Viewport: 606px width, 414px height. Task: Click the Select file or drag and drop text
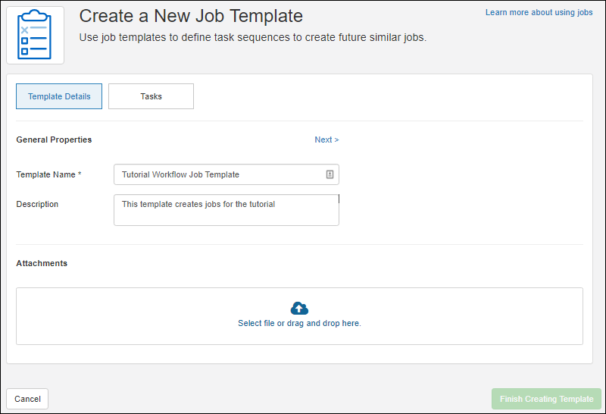coord(299,323)
